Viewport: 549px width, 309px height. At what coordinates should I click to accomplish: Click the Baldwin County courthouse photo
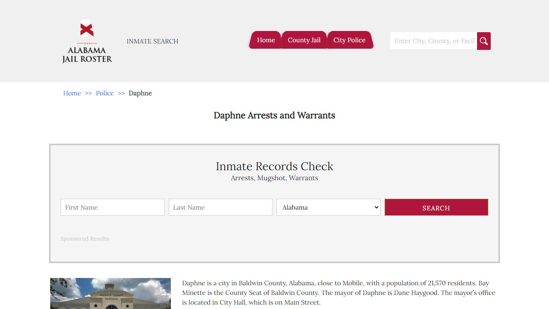[111, 293]
